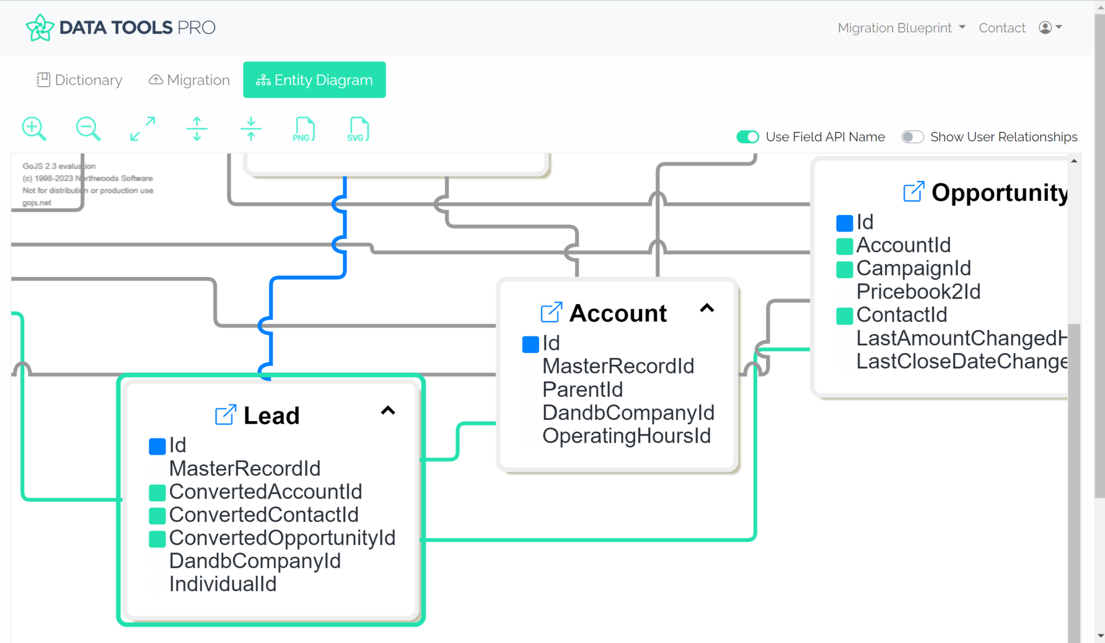Enable Show User Relationships
This screenshot has width=1105, height=643.
912,137
